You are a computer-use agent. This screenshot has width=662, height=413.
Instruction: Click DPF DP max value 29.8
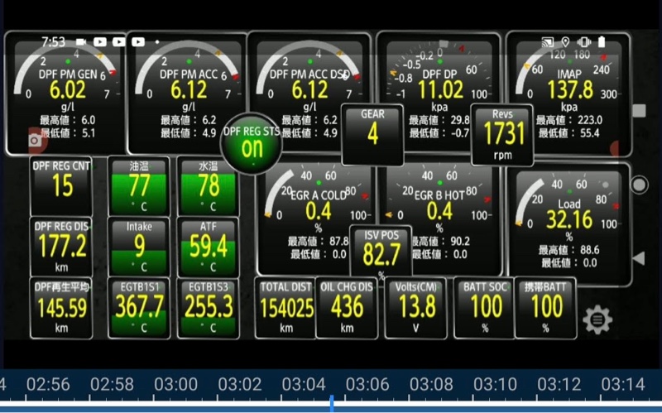click(x=460, y=120)
